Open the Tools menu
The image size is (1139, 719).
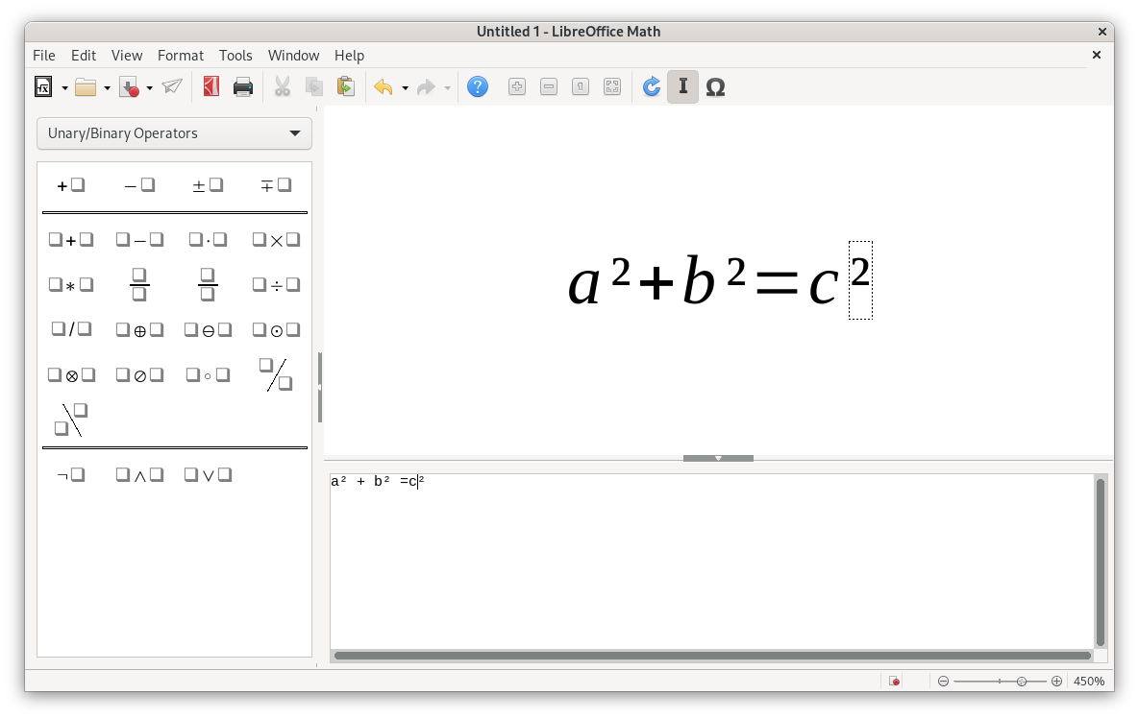(x=235, y=56)
